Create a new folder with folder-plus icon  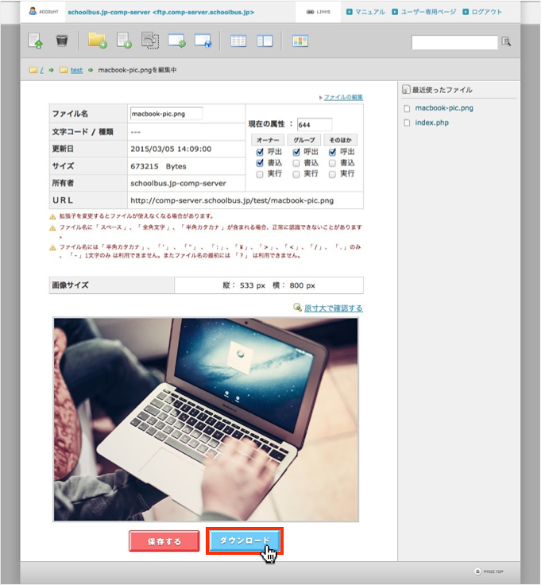[97, 41]
